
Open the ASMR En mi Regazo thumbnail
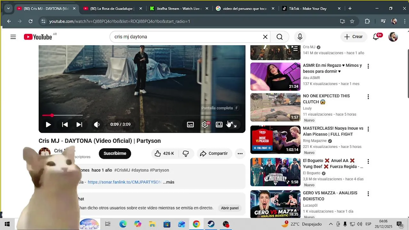tap(275, 77)
